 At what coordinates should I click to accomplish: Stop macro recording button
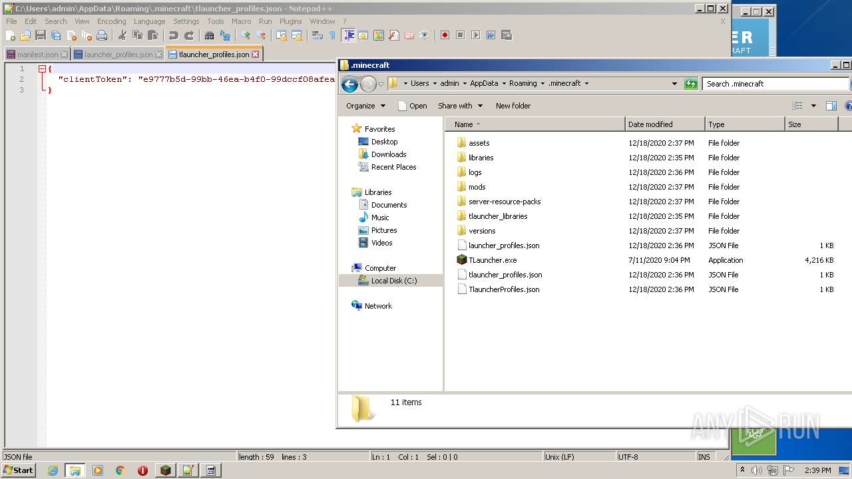[460, 35]
